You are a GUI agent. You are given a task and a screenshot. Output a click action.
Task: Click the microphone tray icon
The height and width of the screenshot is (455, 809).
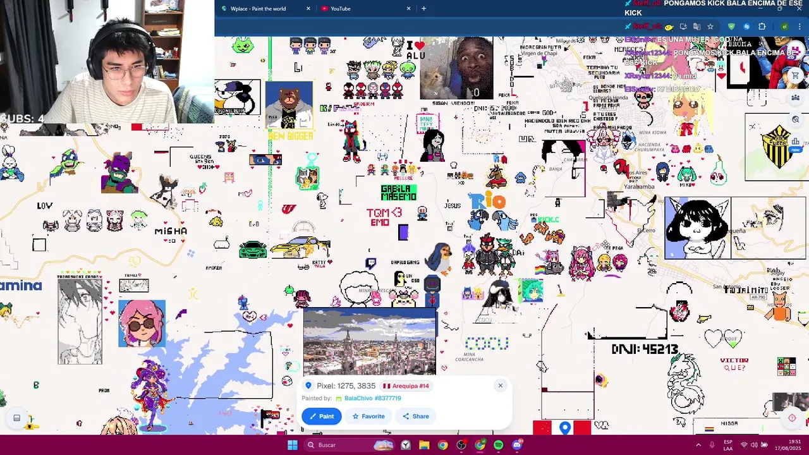point(712,445)
